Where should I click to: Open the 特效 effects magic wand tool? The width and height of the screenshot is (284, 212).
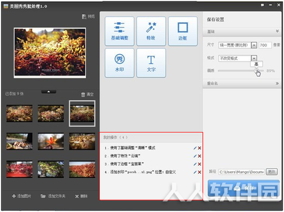click(x=151, y=31)
